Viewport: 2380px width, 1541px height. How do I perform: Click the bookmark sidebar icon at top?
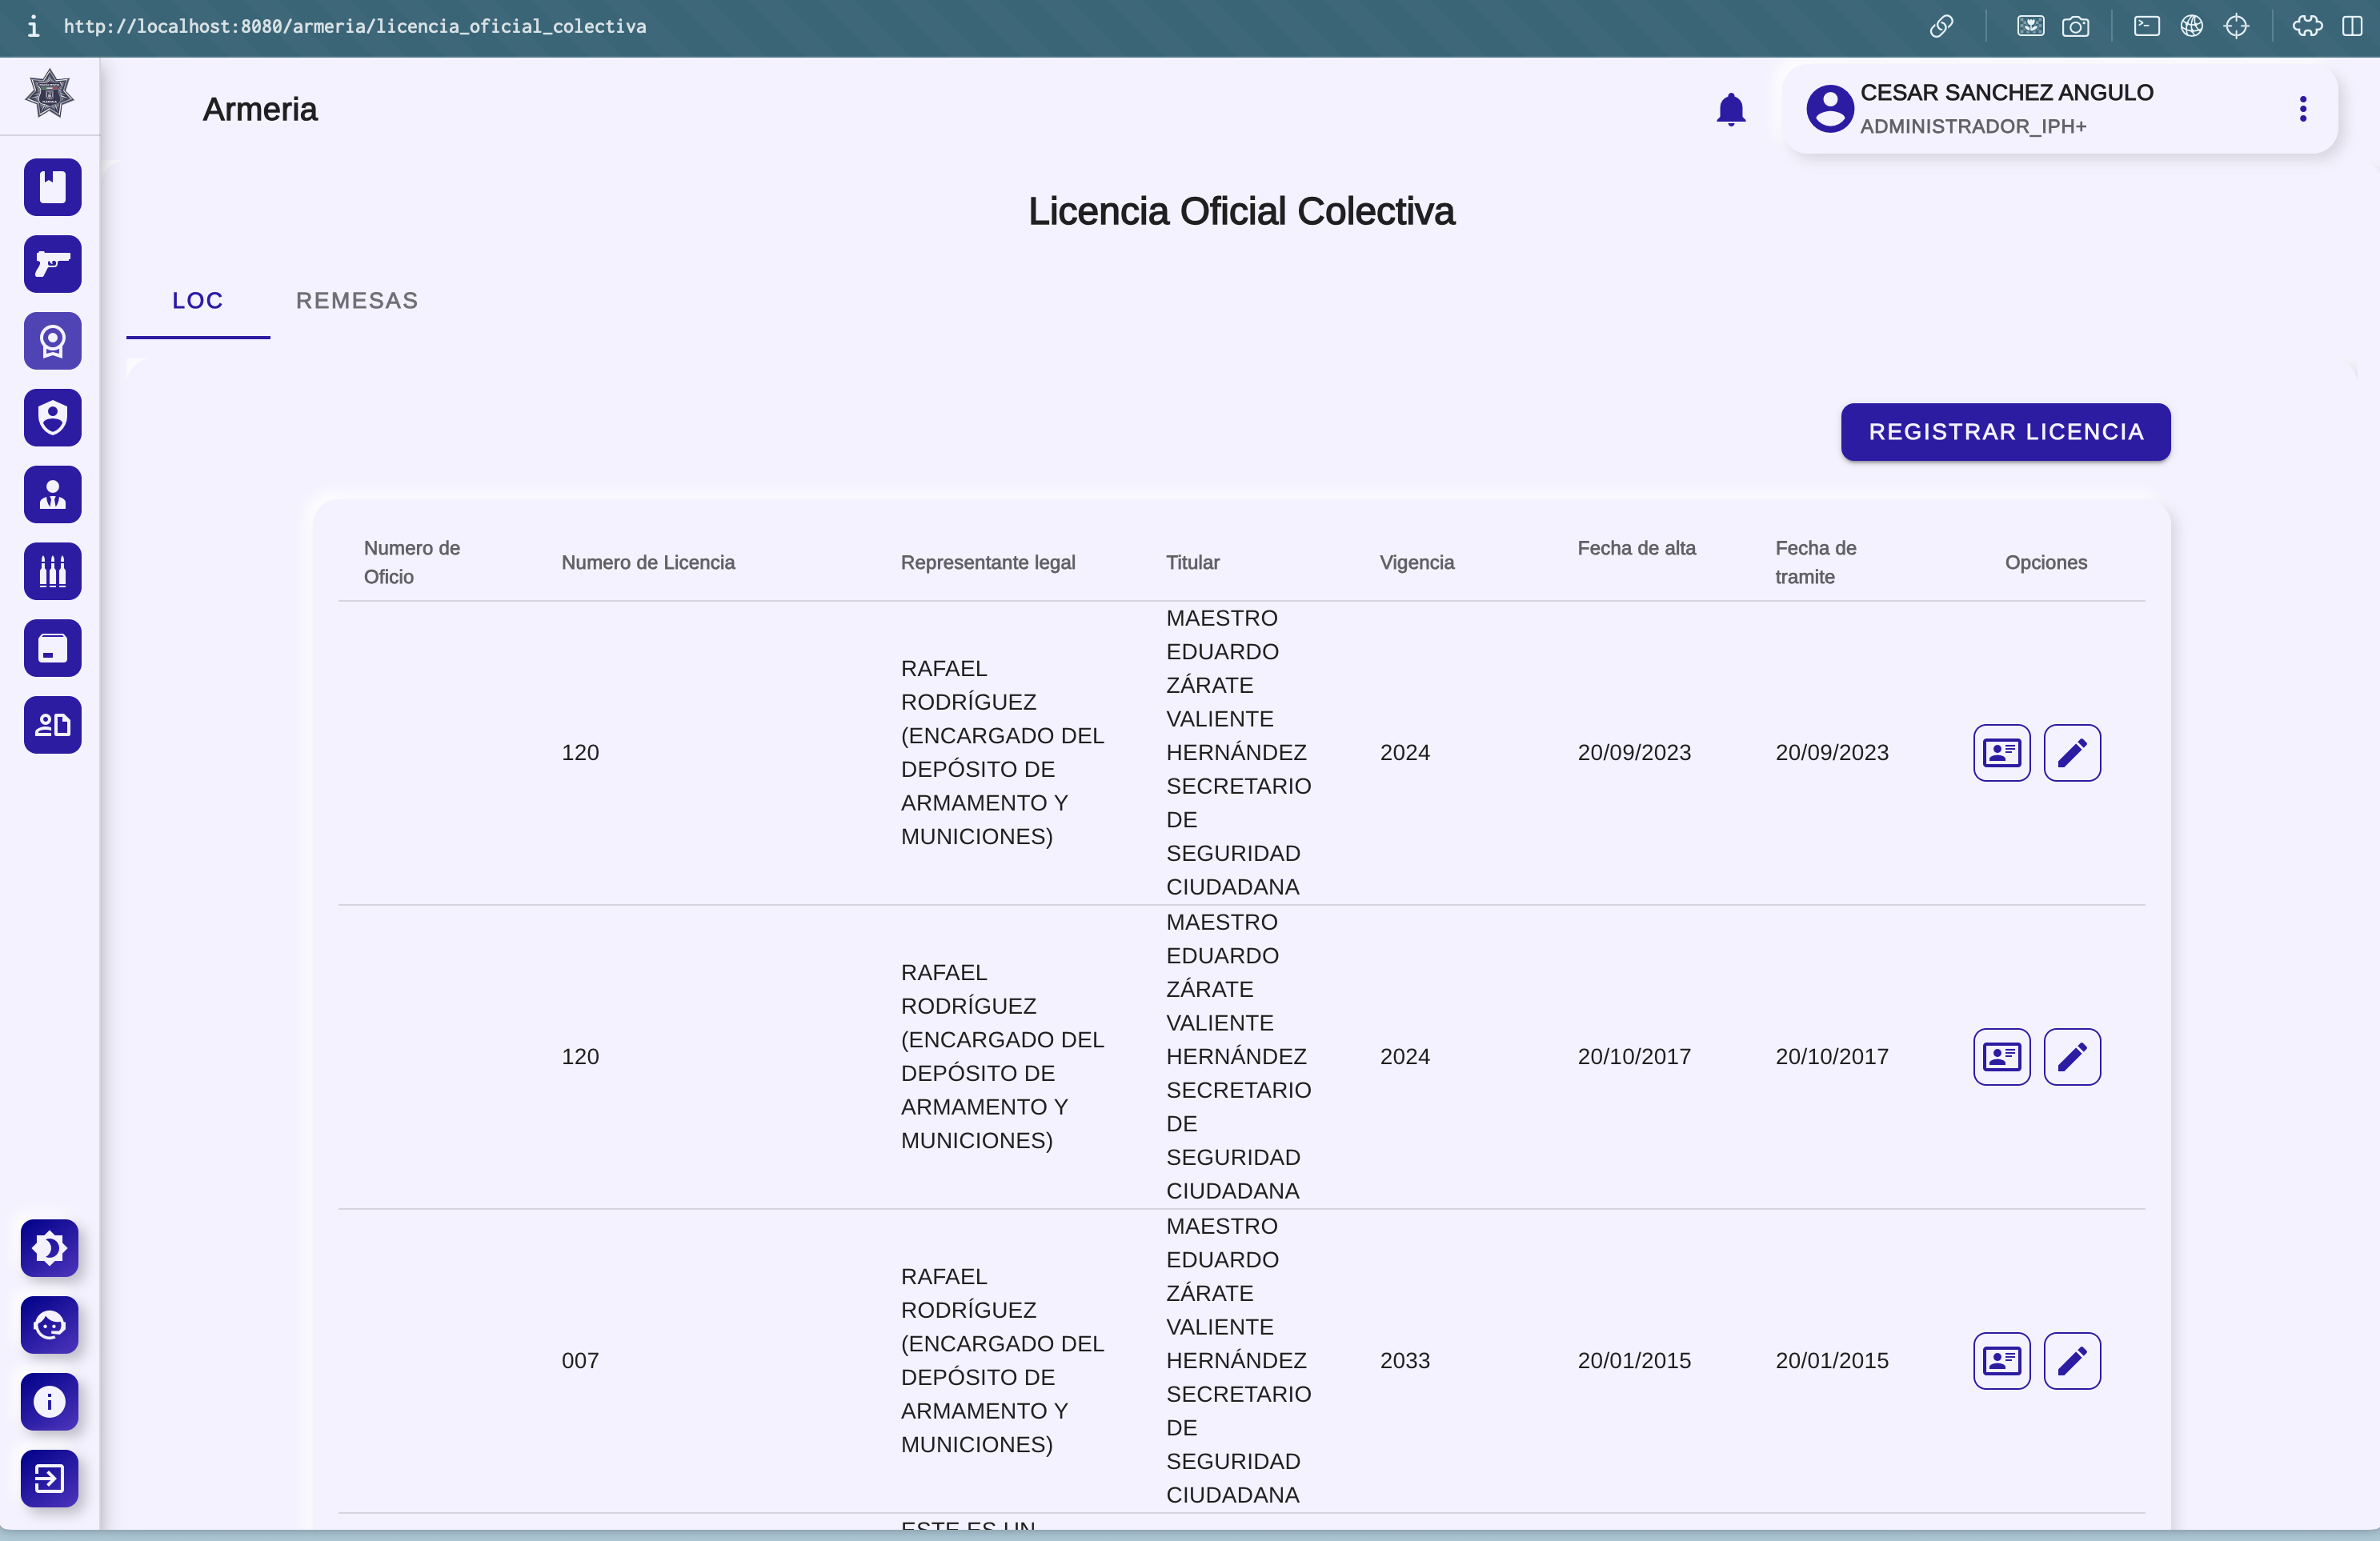[52, 187]
